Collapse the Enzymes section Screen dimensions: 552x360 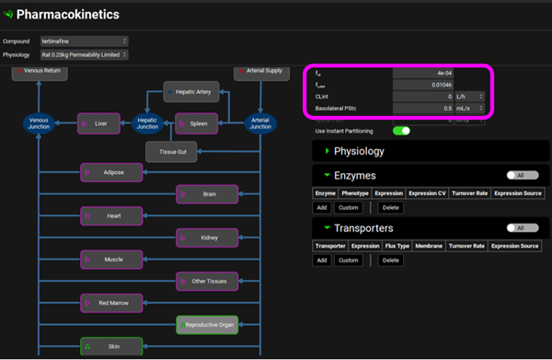click(x=327, y=175)
